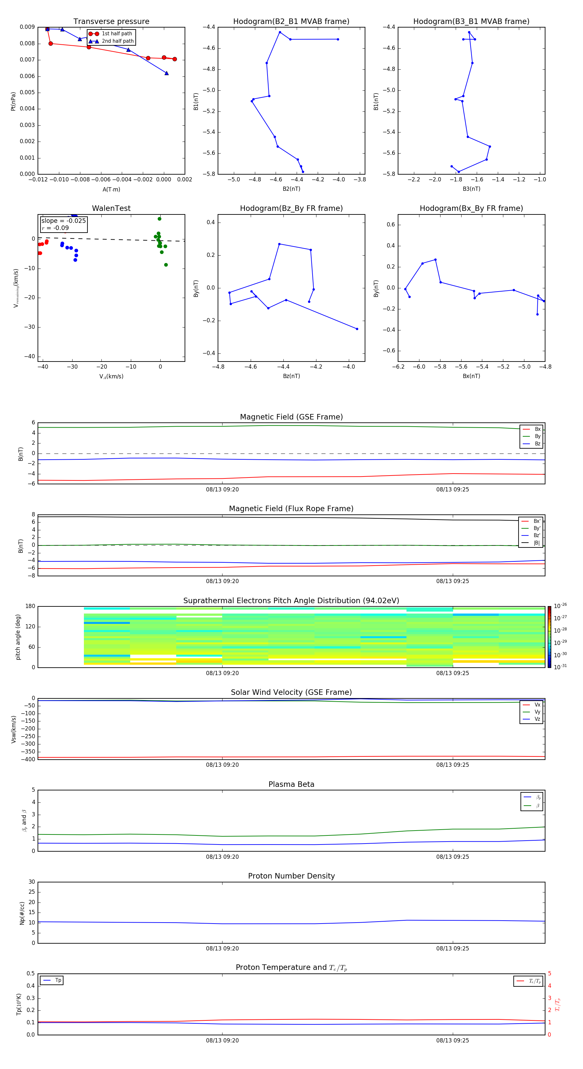
Task: Select the "1st half path" legend entry
Action: 111,34
